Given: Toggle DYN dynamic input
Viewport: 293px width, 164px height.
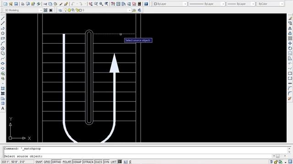Looking at the screenshot, I should click(x=106, y=162).
